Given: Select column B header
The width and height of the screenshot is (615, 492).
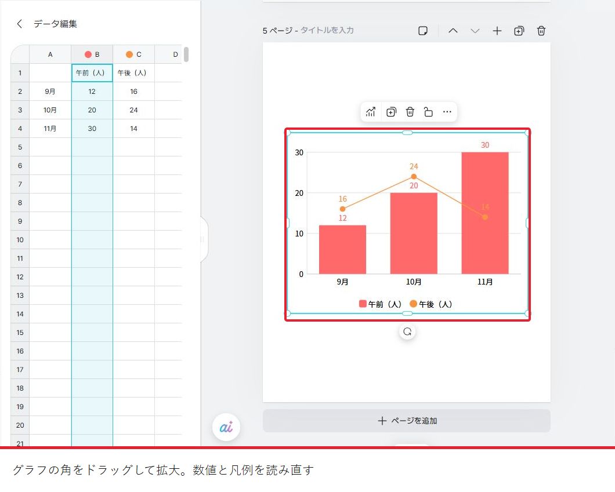Looking at the screenshot, I should tap(92, 54).
